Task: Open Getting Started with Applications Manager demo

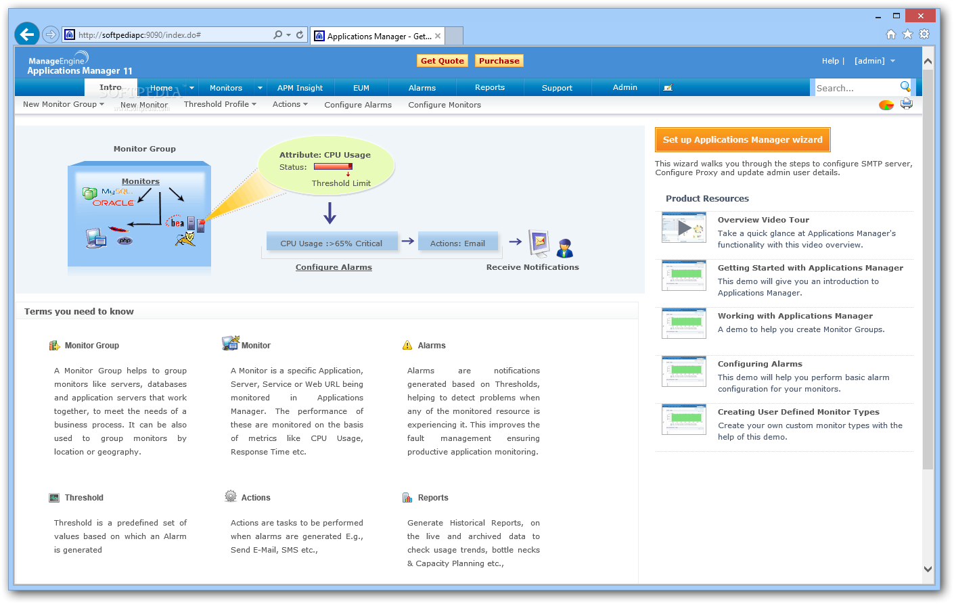Action: [x=811, y=268]
